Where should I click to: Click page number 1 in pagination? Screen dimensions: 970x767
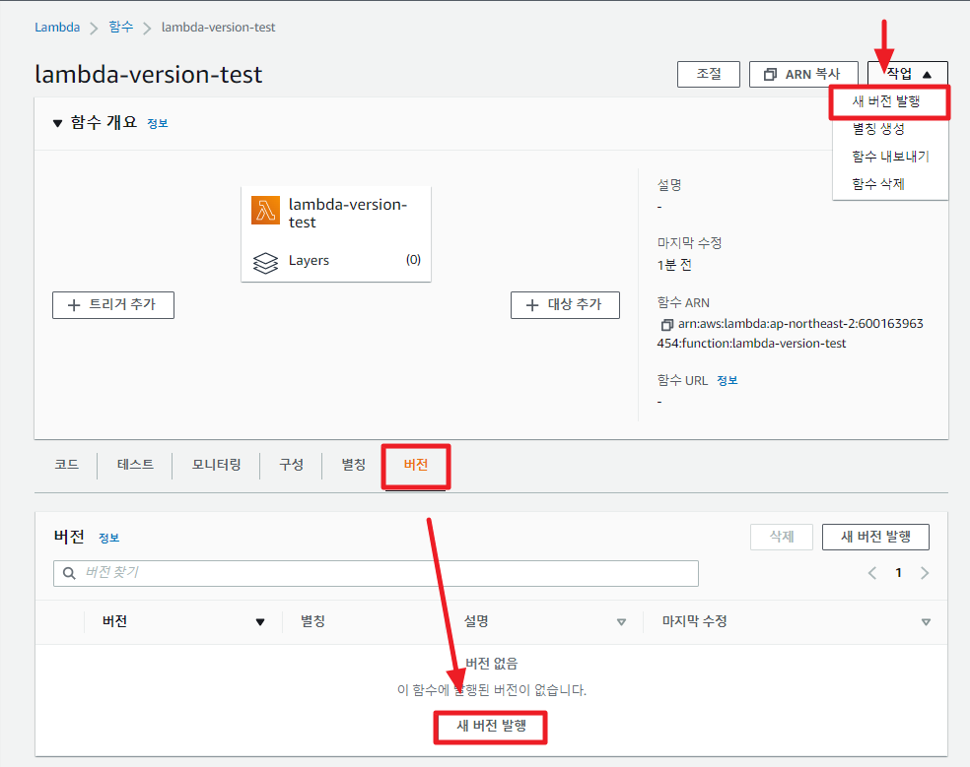click(898, 573)
